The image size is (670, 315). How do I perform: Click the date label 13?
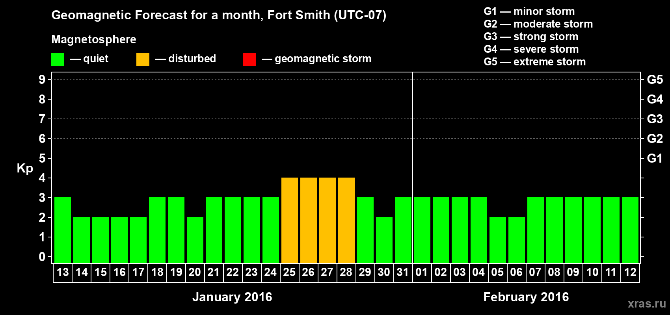(x=63, y=272)
